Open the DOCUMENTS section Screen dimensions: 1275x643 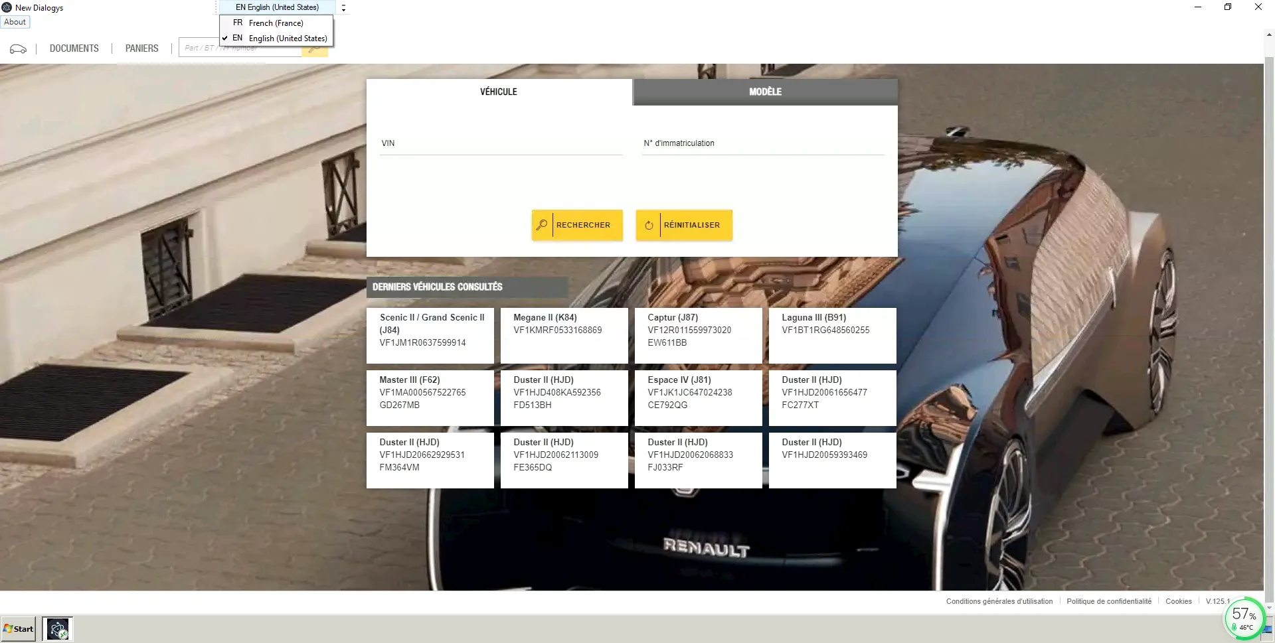click(x=74, y=48)
